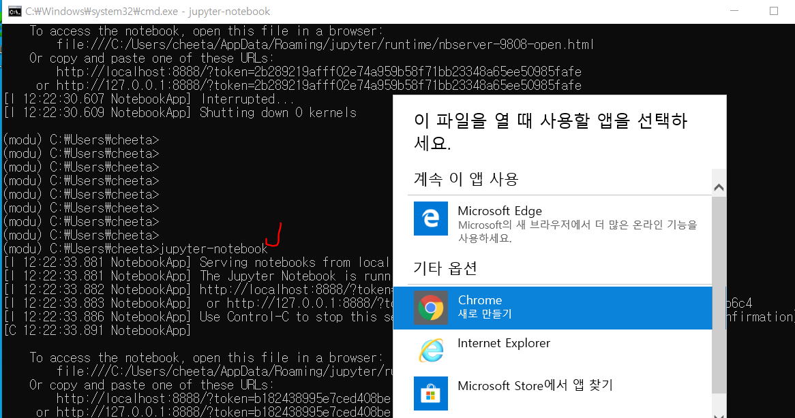Click the token=b182438995e7ced408be localhost URL
The width and height of the screenshot is (795, 418).
[223, 399]
